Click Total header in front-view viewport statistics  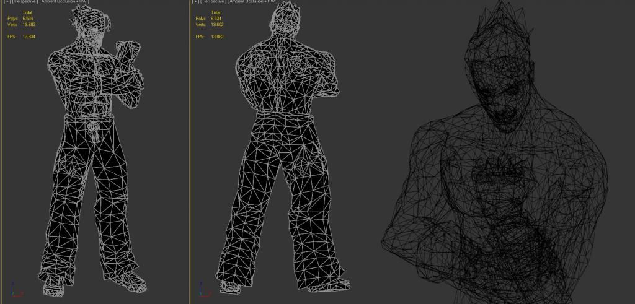point(27,12)
